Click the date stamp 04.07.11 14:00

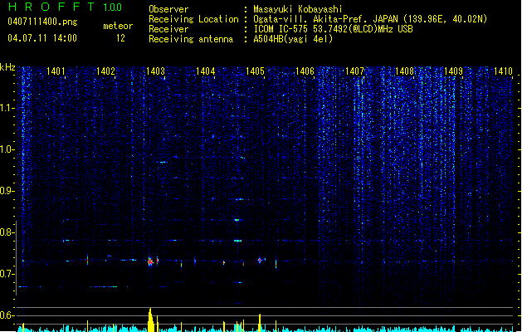(x=42, y=38)
